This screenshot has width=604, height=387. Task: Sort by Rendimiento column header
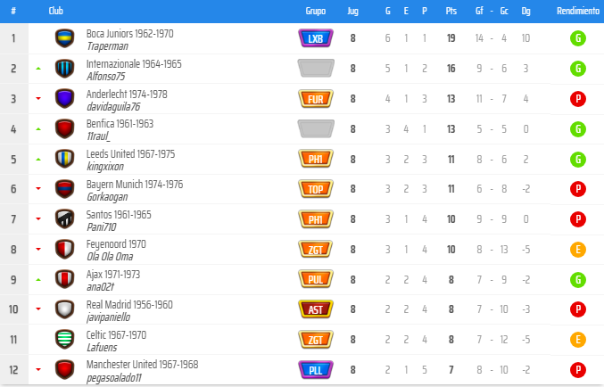click(577, 12)
